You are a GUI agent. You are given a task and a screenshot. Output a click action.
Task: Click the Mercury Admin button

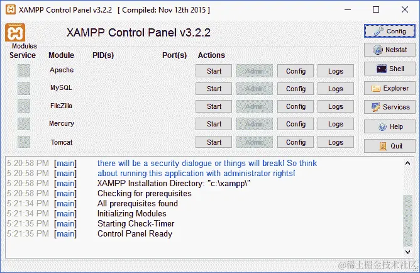[x=255, y=124]
